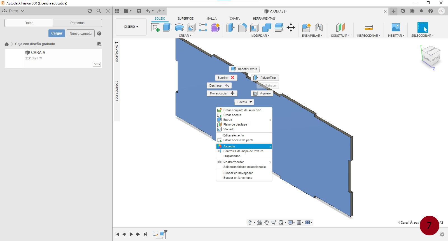The image size is (448, 241).
Task: Switch to the HERRAMIENTAS tab
Action: coord(264,18)
